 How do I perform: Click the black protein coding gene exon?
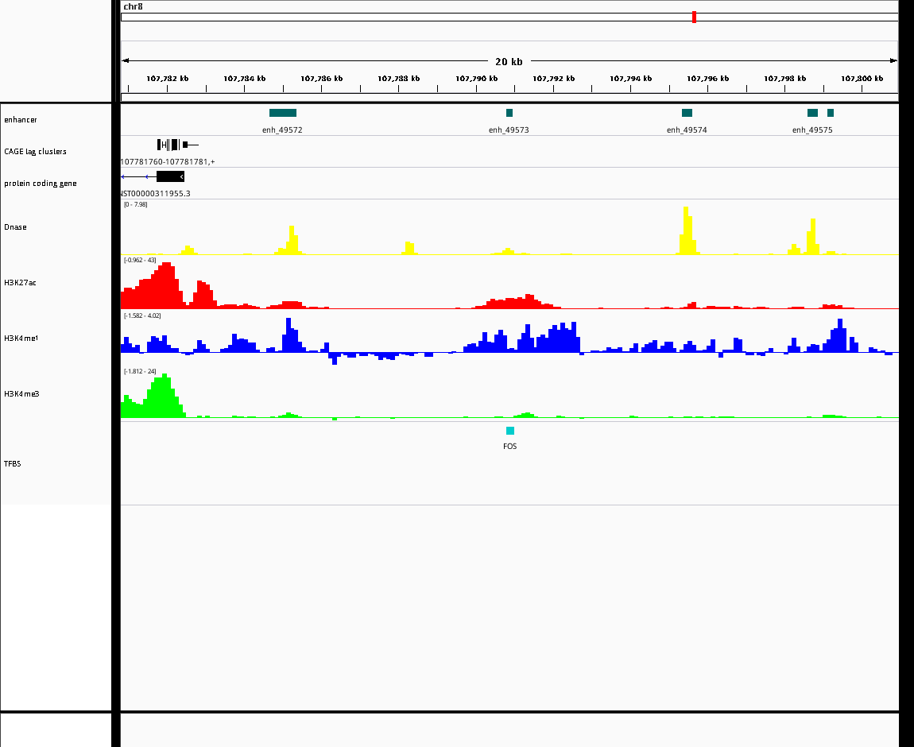click(170, 176)
